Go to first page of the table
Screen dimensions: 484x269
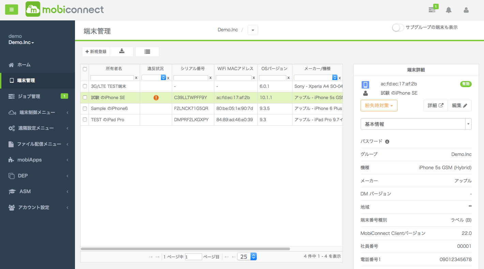(151, 257)
